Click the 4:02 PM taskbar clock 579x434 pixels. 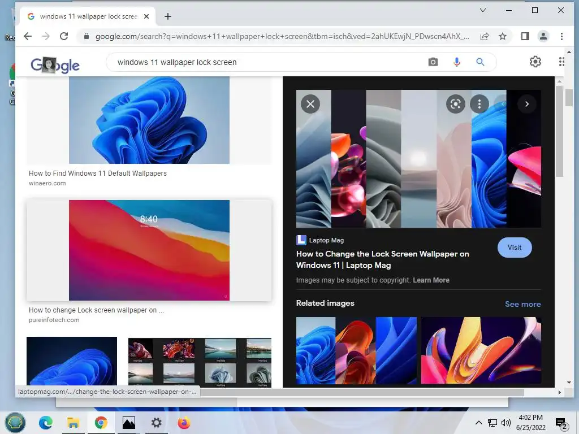pyautogui.click(x=530, y=423)
